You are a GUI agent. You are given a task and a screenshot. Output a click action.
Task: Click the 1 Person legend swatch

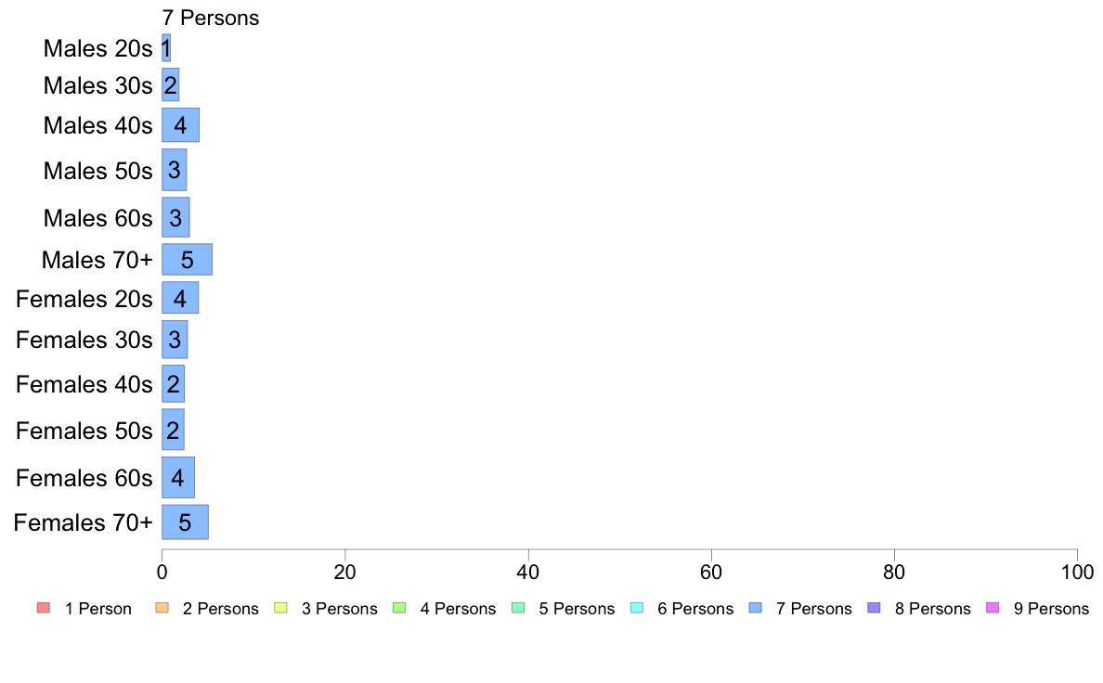pyautogui.click(x=44, y=608)
